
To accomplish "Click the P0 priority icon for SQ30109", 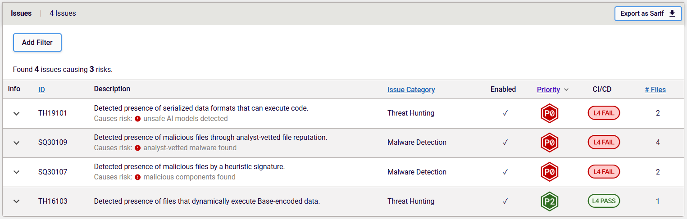I will pos(549,143).
